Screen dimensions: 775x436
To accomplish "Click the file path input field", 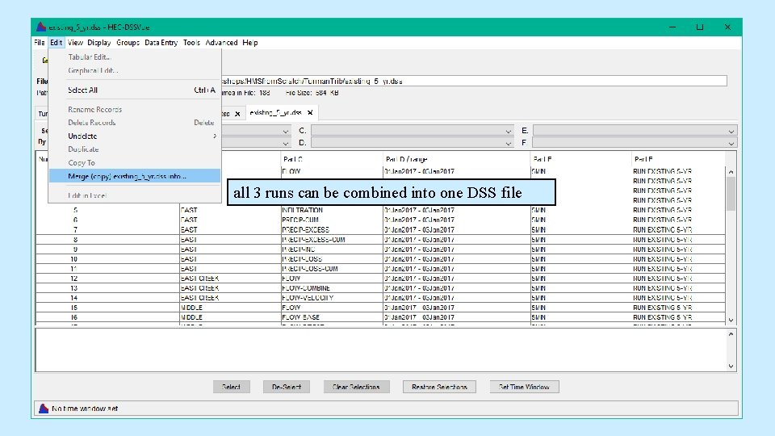I will (474, 81).
